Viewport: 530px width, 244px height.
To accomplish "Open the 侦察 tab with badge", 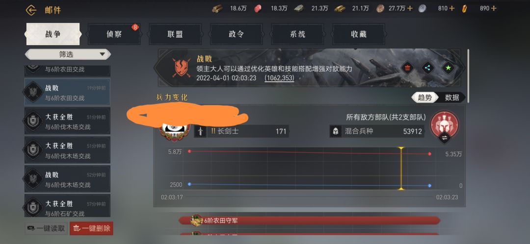I will pyautogui.click(x=114, y=34).
